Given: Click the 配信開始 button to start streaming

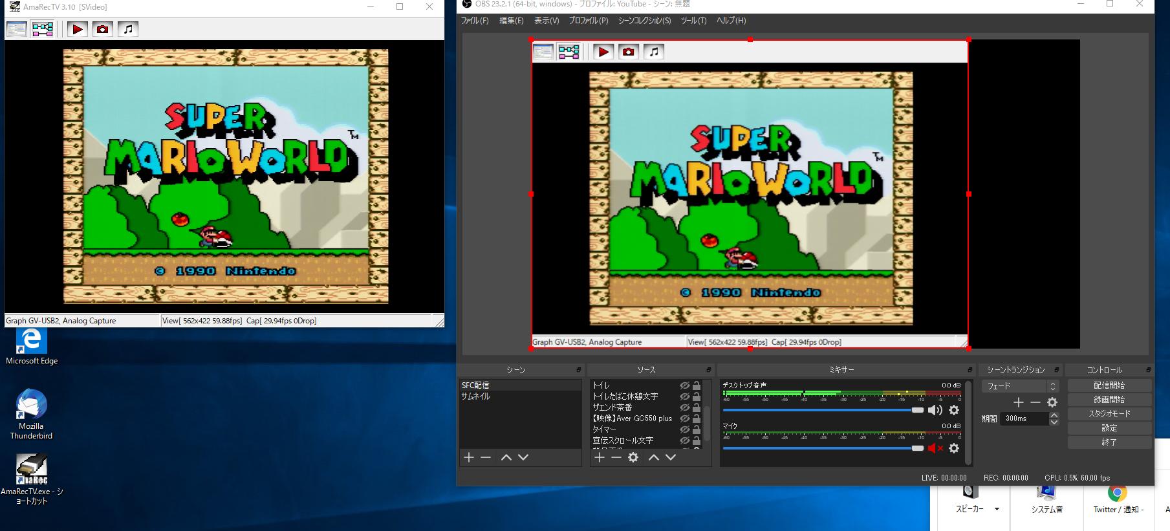Looking at the screenshot, I should tap(1109, 385).
